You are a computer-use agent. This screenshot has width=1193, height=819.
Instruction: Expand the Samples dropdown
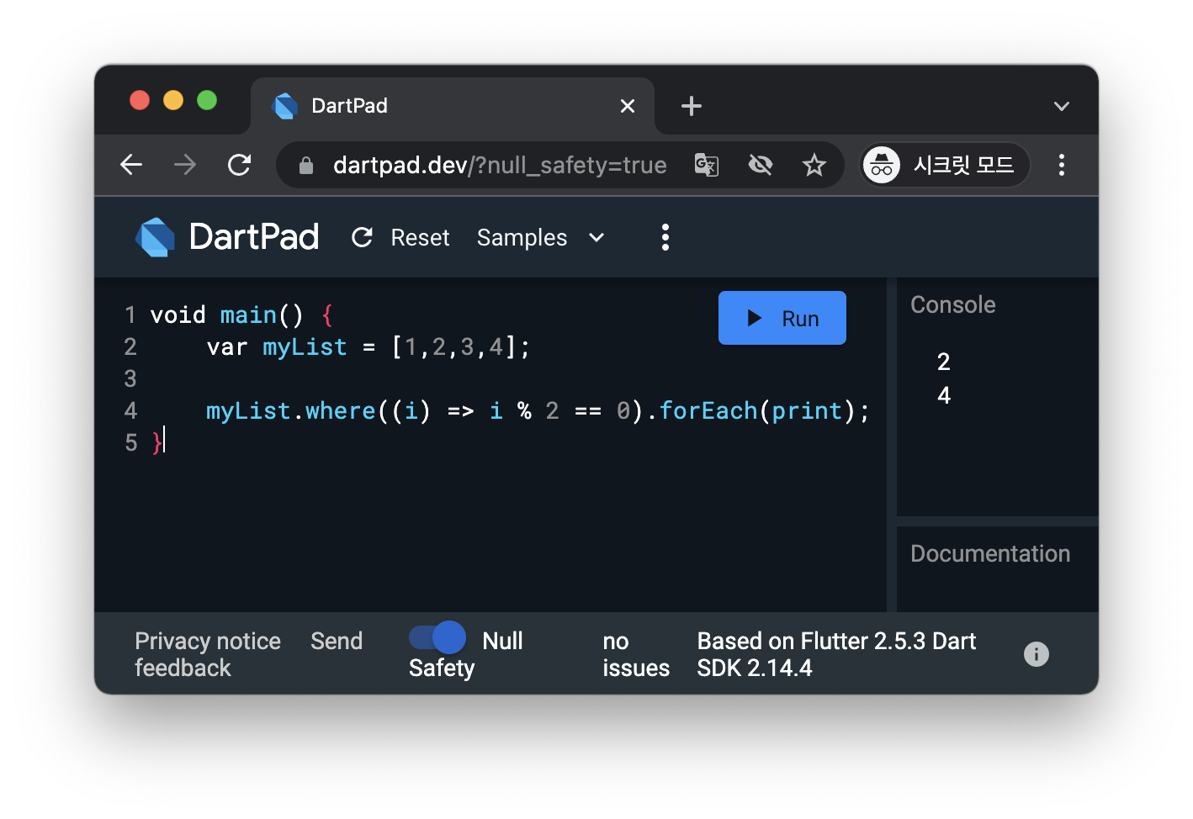pos(541,238)
